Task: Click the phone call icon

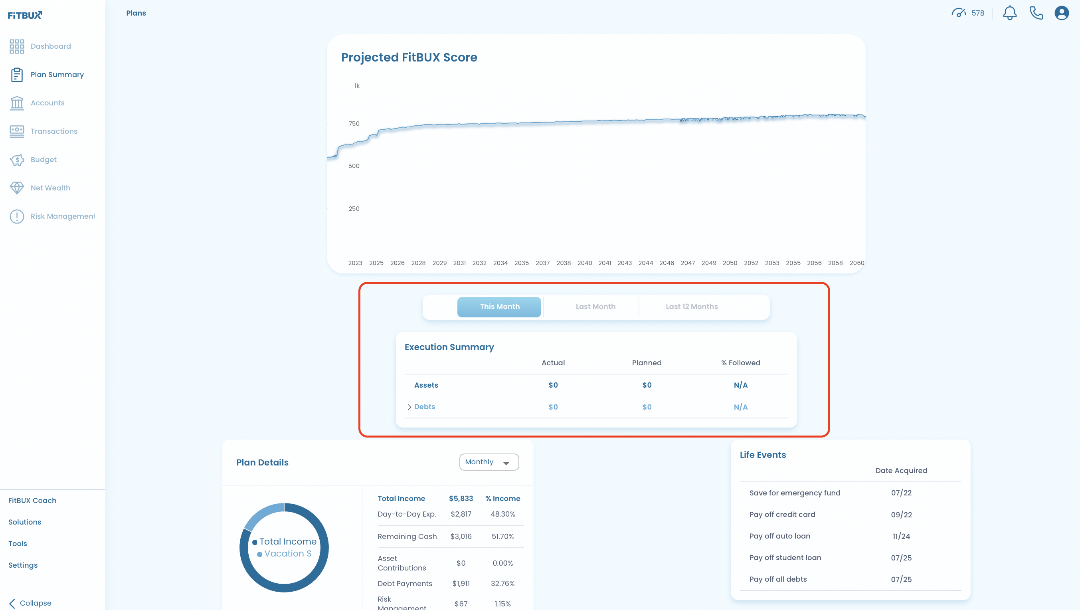Action: pos(1036,13)
